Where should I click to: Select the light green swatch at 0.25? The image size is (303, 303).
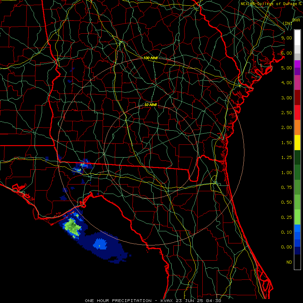pos(297,217)
